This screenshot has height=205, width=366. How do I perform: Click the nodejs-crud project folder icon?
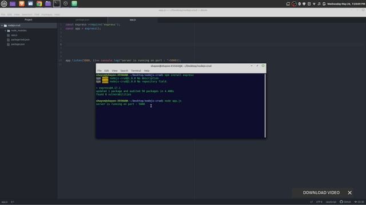coord(5,25)
